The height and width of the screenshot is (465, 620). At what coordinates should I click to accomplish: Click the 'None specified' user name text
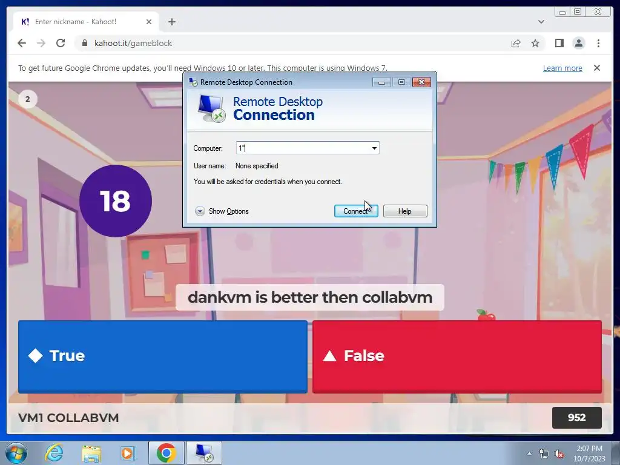[x=257, y=166]
